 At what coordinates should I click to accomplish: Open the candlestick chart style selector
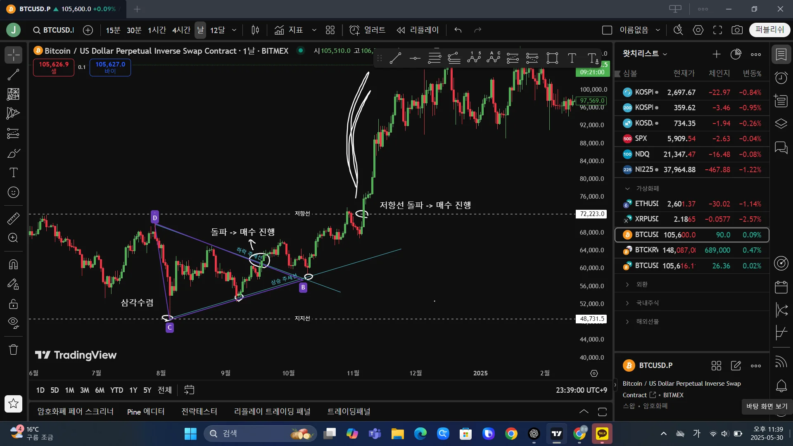point(255,30)
